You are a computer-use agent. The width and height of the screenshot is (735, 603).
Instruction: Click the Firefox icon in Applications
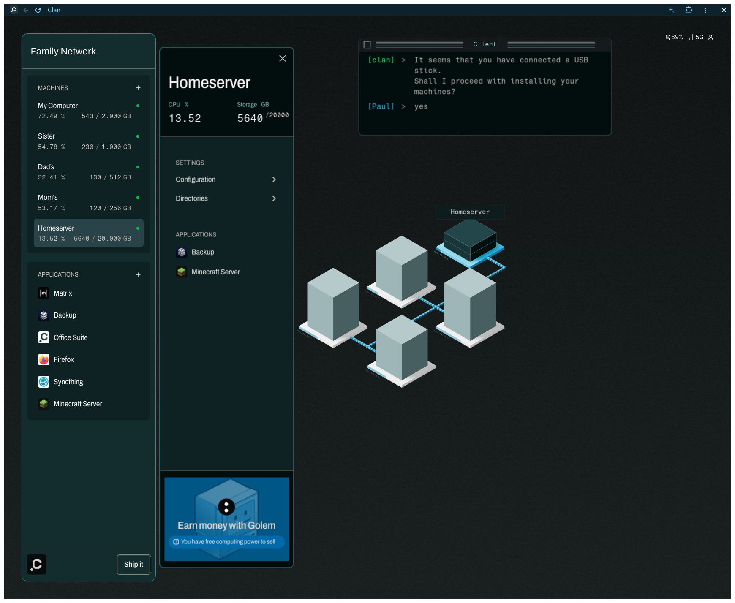pyautogui.click(x=44, y=360)
